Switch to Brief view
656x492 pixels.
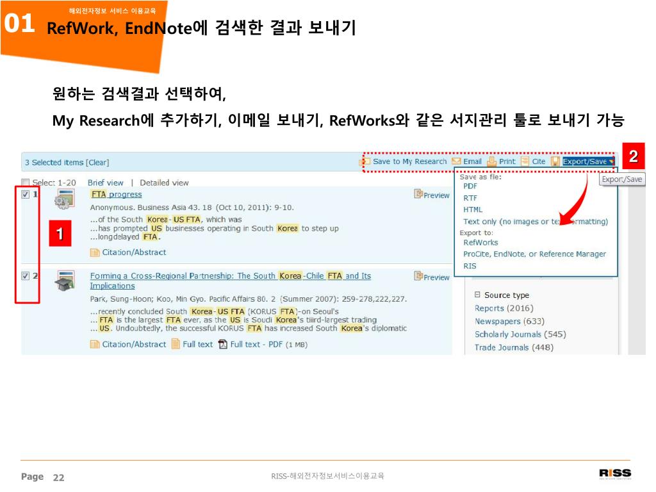106,183
